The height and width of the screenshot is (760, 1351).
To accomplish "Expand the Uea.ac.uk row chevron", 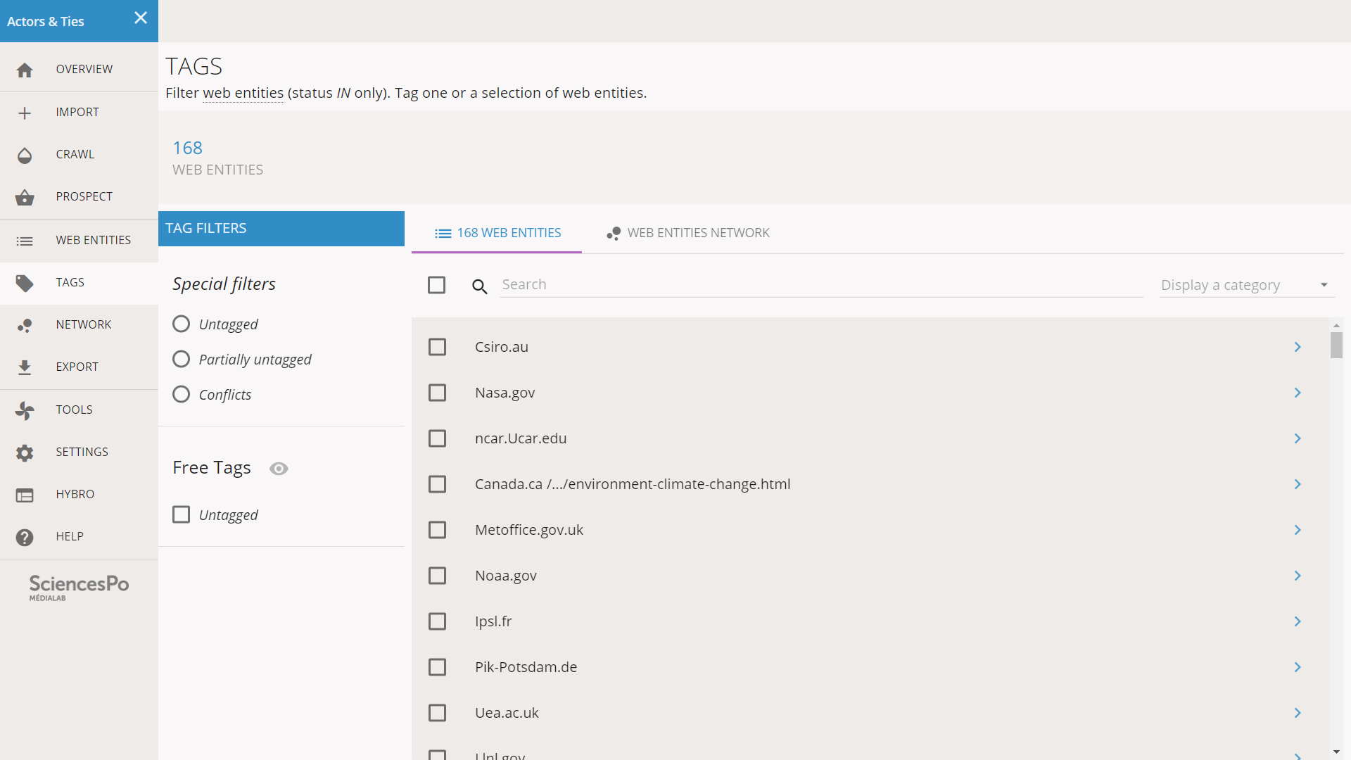I will point(1298,713).
